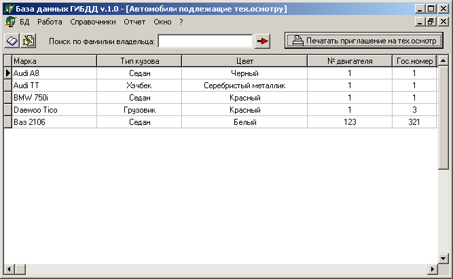Open the БД menu
The height and width of the screenshot is (279, 453).
[x=24, y=22]
